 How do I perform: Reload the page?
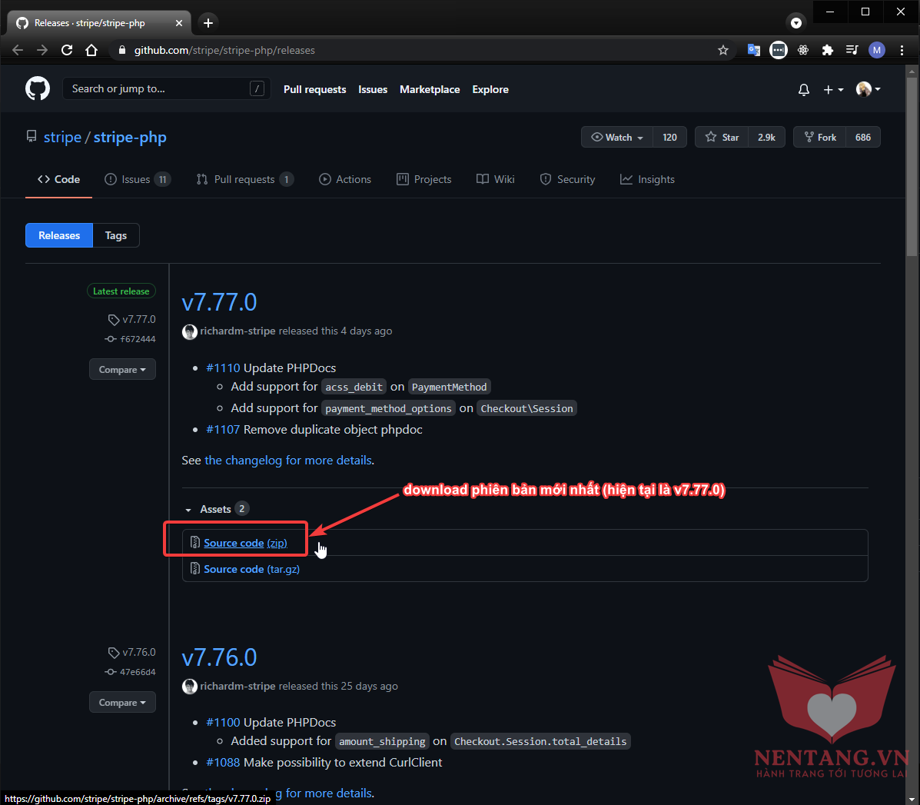pos(67,50)
